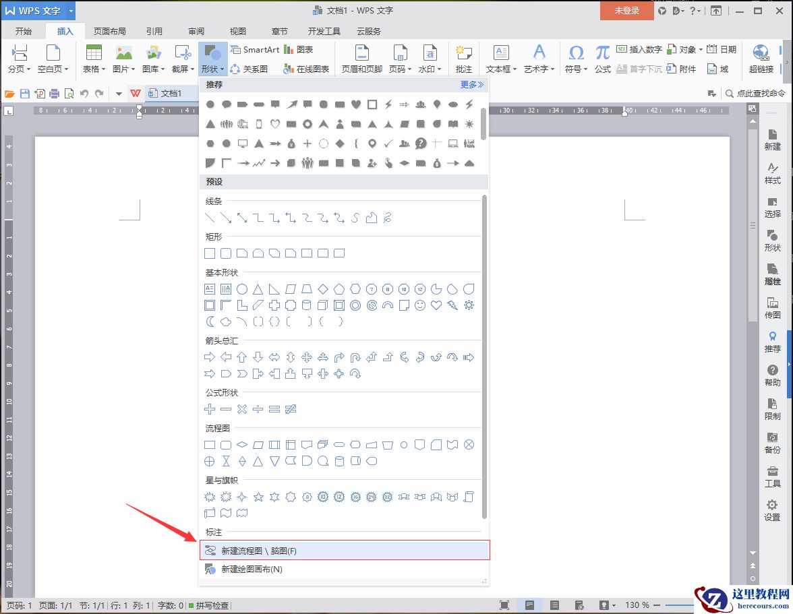Image resolution: width=793 pixels, height=614 pixels.
Task: Switch to the 页面布局 ribbon tab
Action: coord(109,31)
